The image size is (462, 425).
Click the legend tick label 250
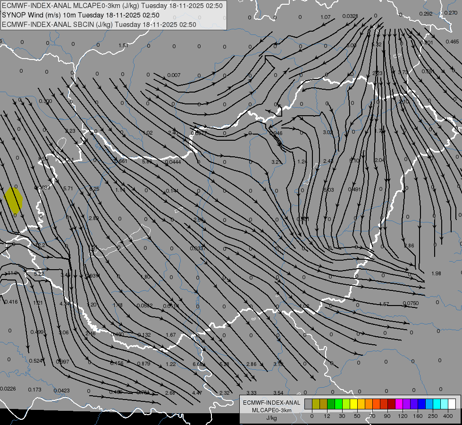[x=433, y=416]
